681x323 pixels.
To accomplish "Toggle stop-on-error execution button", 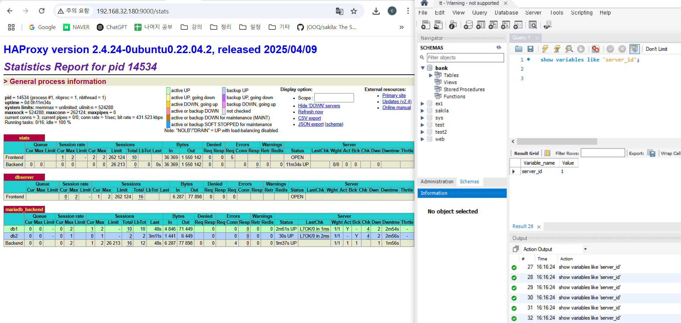I will [x=596, y=49].
